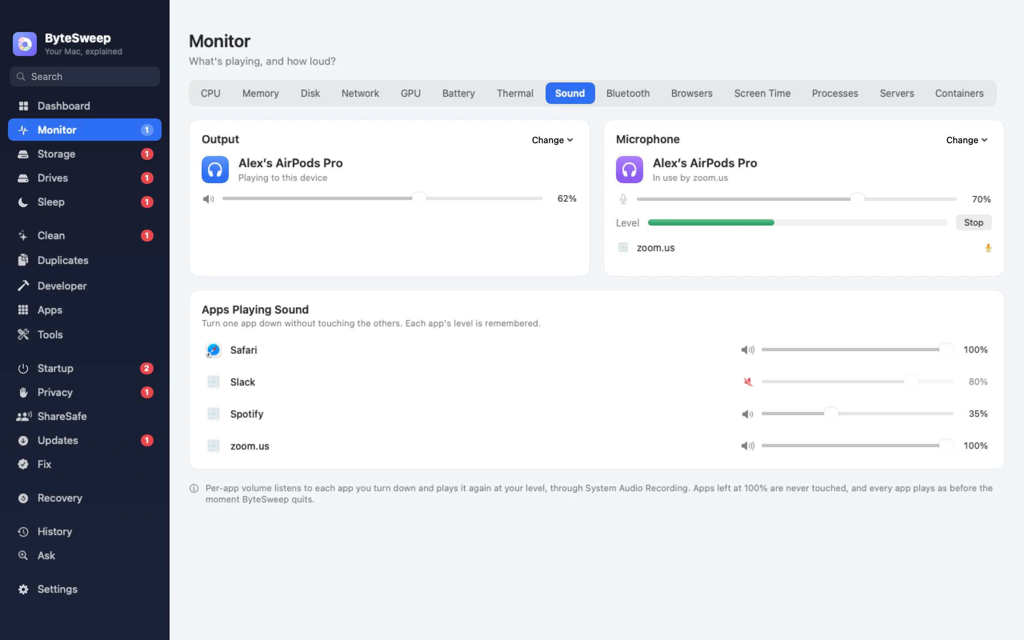Viewport: 1024px width, 640px height.
Task: Switch to the GPU tab
Action: click(410, 93)
